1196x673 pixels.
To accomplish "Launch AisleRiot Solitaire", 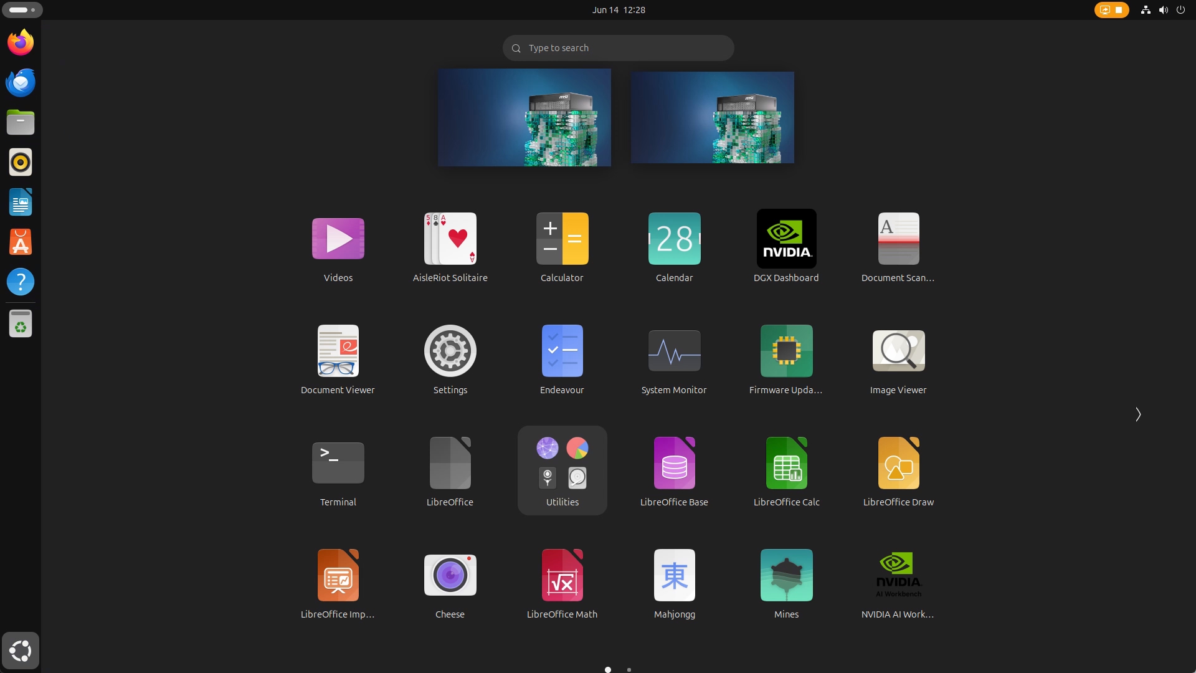I will pos(450,247).
